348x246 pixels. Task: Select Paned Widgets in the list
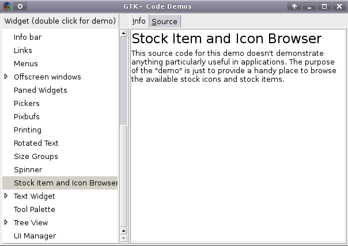coord(40,90)
